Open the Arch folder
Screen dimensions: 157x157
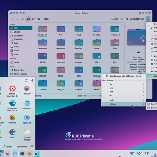coord(61,31)
